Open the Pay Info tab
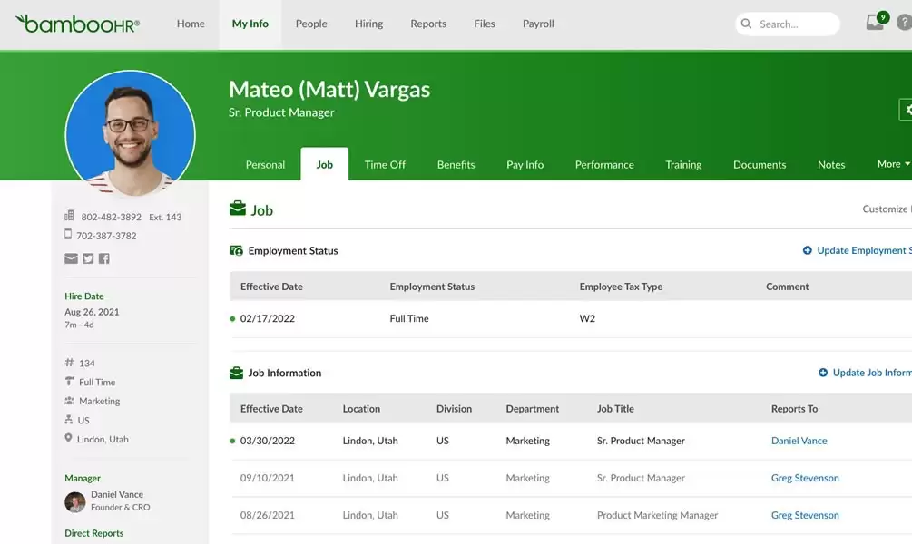The width and height of the screenshot is (912, 544). click(525, 165)
